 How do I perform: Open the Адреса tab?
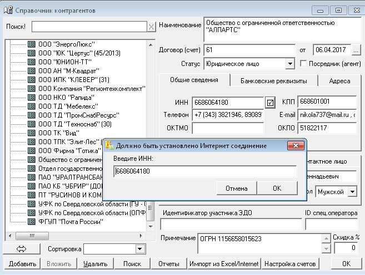[339, 81]
